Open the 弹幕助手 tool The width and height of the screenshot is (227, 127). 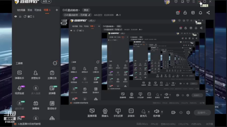pos(19,75)
